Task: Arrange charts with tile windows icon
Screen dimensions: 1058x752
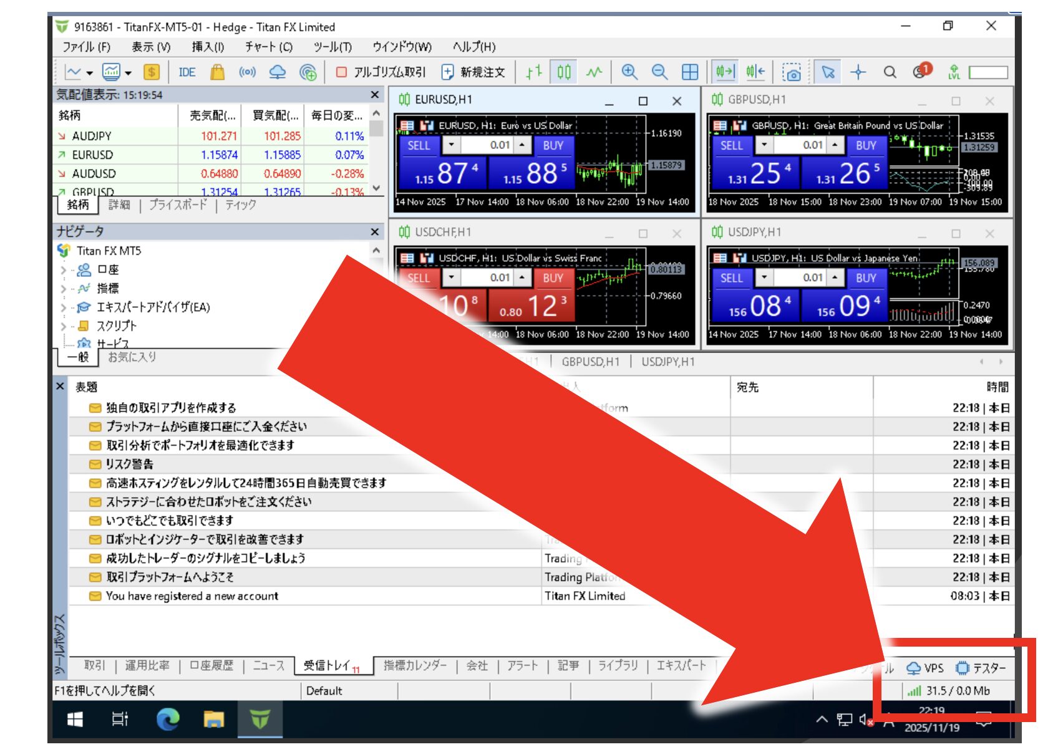Action: click(x=690, y=72)
